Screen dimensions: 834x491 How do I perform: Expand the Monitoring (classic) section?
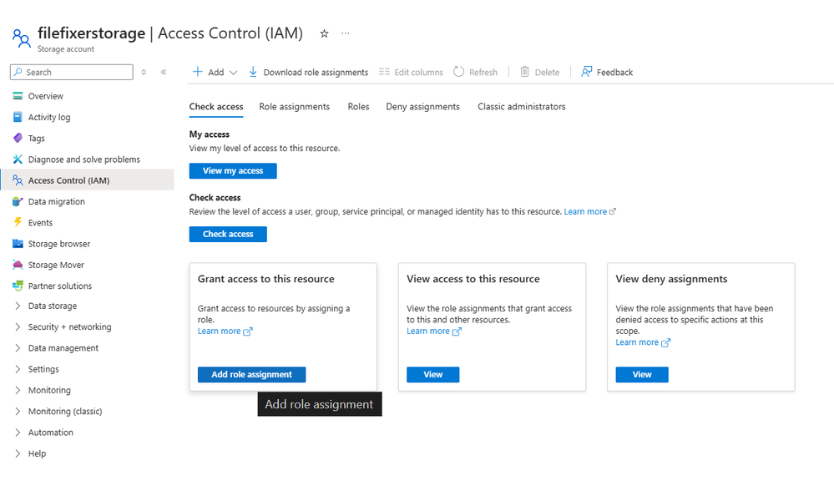(18, 411)
